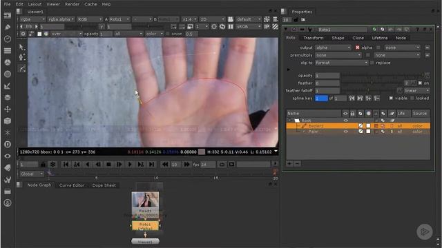Enable the replace checkbox
This screenshot has width=442, height=248.
[372, 63]
